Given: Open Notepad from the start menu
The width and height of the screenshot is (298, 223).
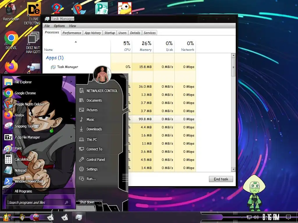Looking at the screenshot, I should click(39, 170).
